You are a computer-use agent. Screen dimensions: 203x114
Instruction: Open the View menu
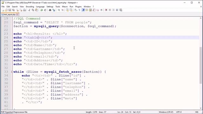22,7
